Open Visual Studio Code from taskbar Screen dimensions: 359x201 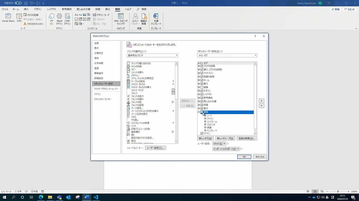(x=96, y=197)
